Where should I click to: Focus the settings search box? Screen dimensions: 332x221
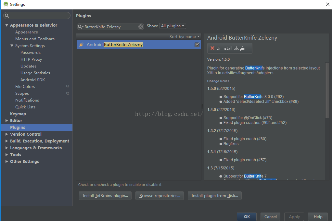[37, 16]
